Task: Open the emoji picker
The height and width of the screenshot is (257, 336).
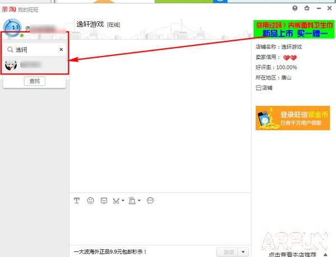Action: pos(90,200)
